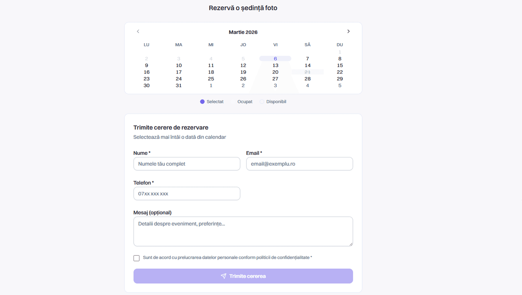Click the textarea resize handle
522x295 pixels.
pos(351,244)
